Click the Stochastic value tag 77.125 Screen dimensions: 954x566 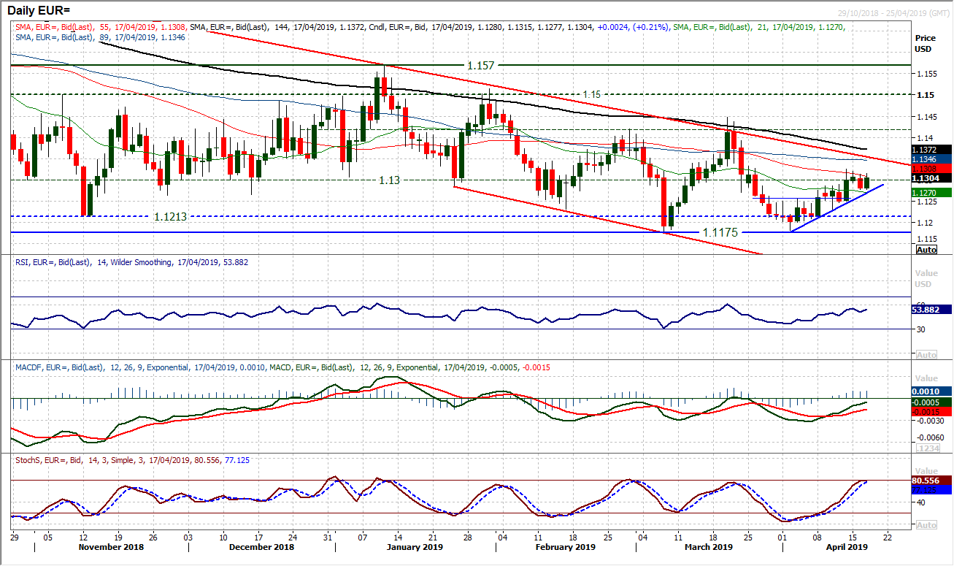(x=931, y=491)
